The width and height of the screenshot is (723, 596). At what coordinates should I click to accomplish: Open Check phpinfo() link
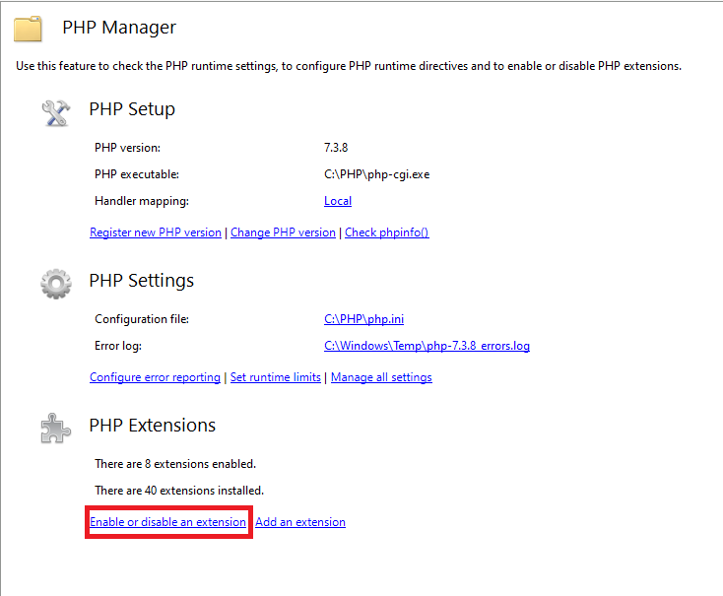387,232
